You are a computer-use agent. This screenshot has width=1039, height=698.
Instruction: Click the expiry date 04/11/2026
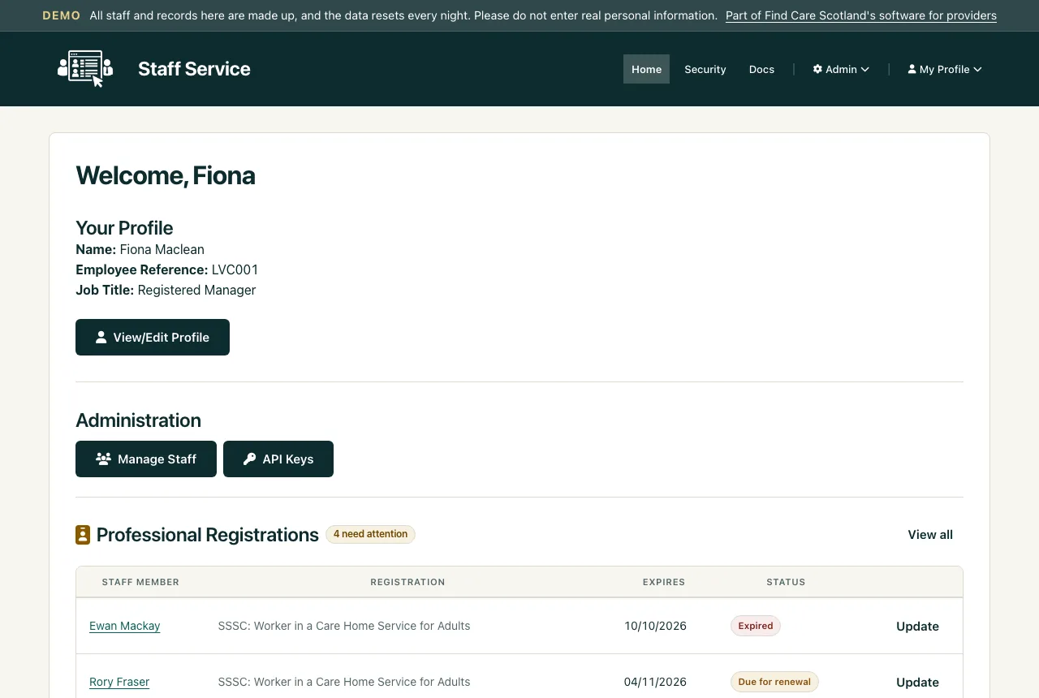[x=656, y=682]
